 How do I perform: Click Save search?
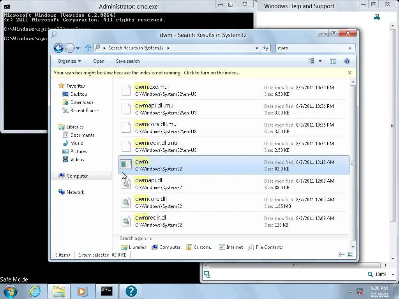click(x=128, y=61)
